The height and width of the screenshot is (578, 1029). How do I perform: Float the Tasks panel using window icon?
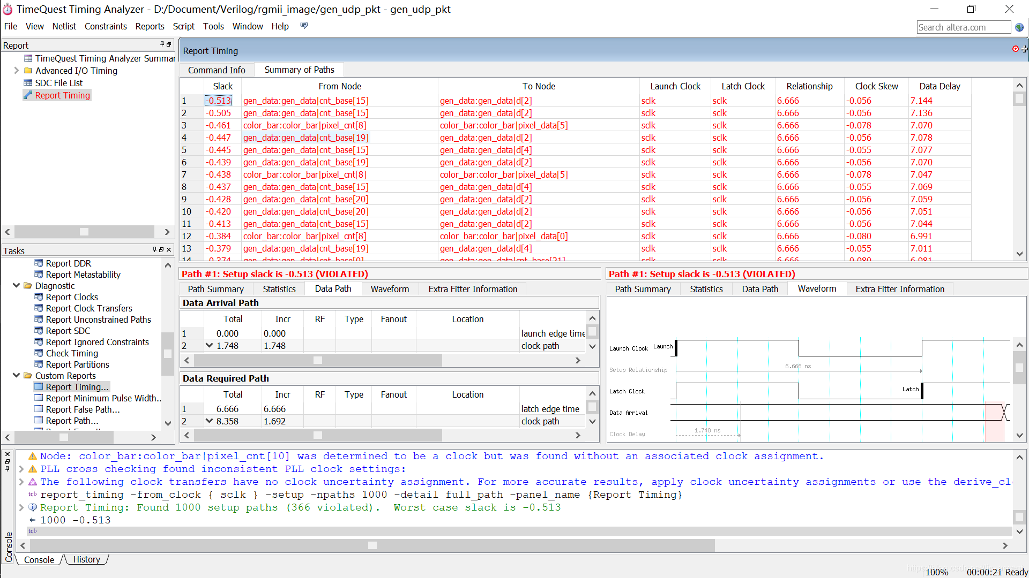[x=161, y=249]
